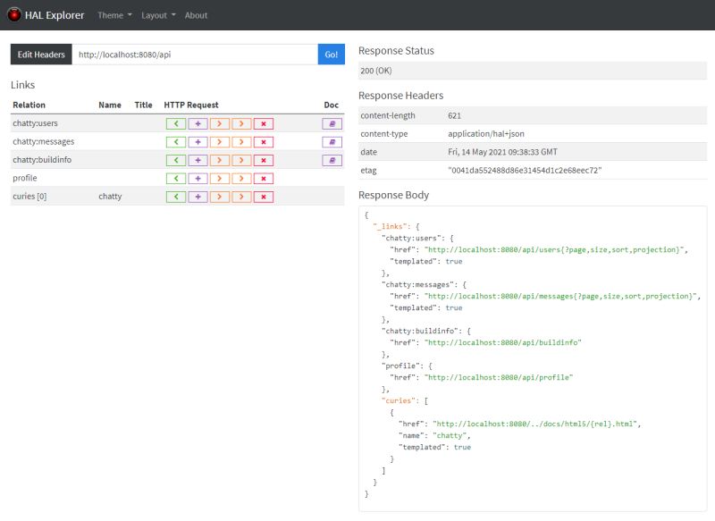The image size is (715, 521).
Task: Send a DELETE request on the profile relation
Action: click(264, 178)
